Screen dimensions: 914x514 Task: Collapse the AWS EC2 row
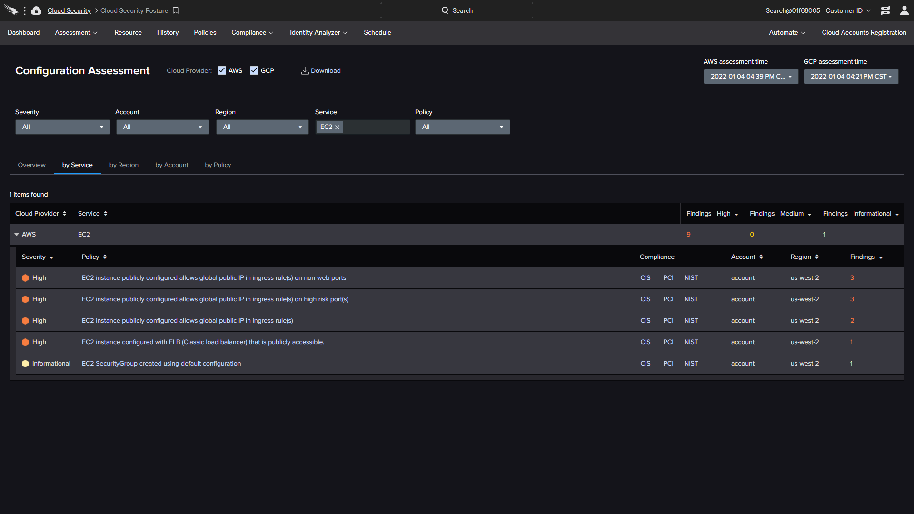[x=17, y=235]
